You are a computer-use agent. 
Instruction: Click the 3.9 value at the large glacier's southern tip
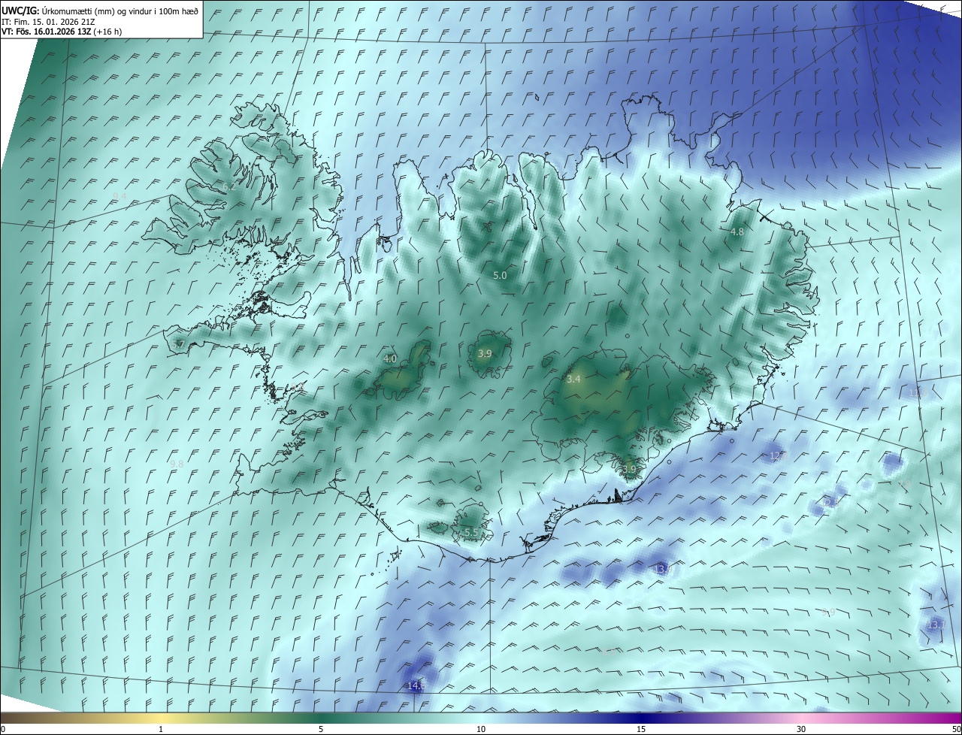click(x=629, y=470)
